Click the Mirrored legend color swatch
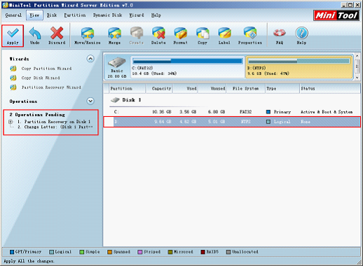 click(x=170, y=252)
